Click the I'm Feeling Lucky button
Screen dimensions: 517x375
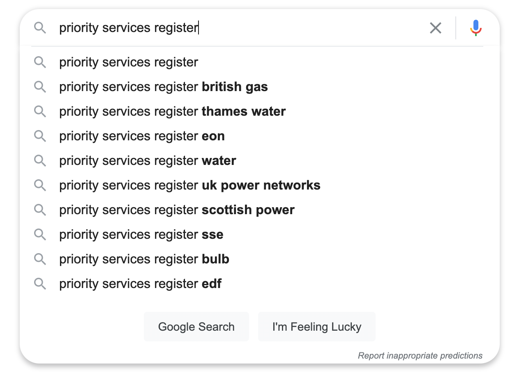tap(317, 327)
